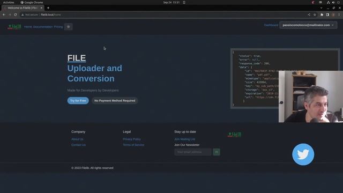Share this page via the share icon

coord(309,14)
